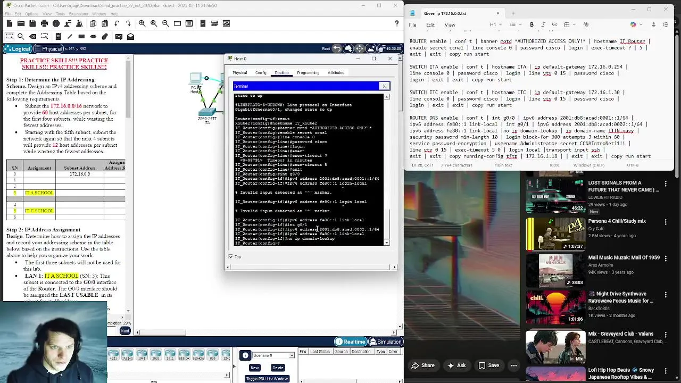This screenshot has height=383, width=681.
Task: Click the YouTube Save button
Action: click(488, 365)
